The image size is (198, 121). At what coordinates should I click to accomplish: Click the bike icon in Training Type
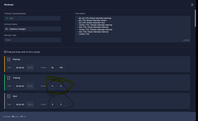pos(7,18)
